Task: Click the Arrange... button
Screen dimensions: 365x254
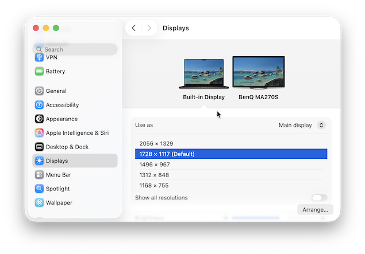Action: 315,210
